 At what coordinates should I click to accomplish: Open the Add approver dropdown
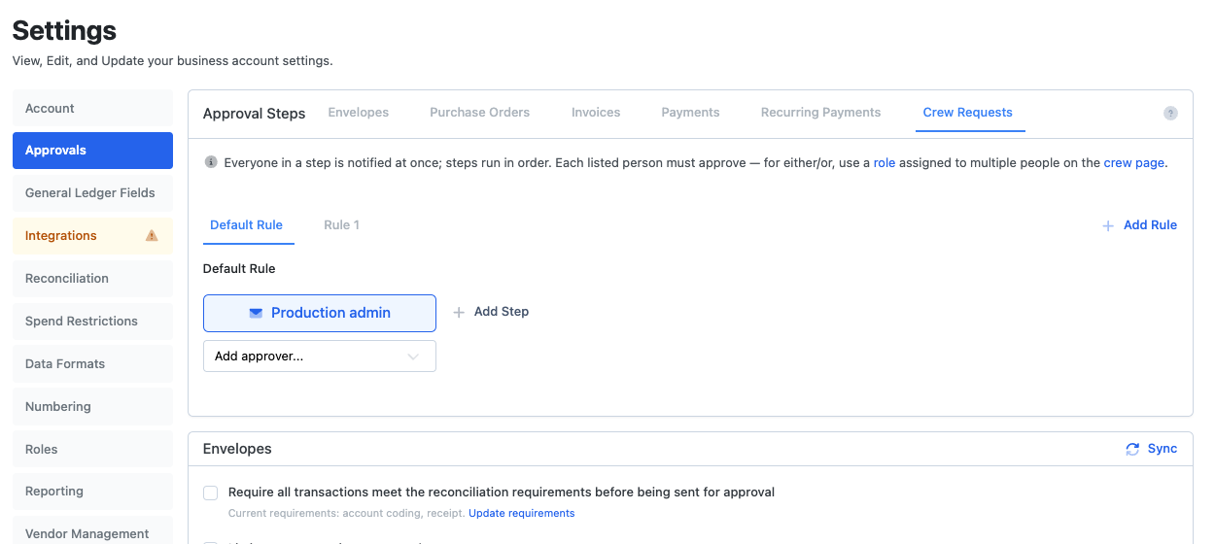[x=320, y=357]
